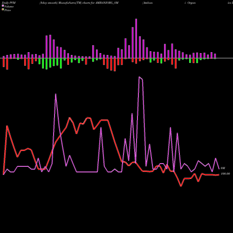Click the tallest magenta volume bar

pyautogui.click(x=136, y=39)
